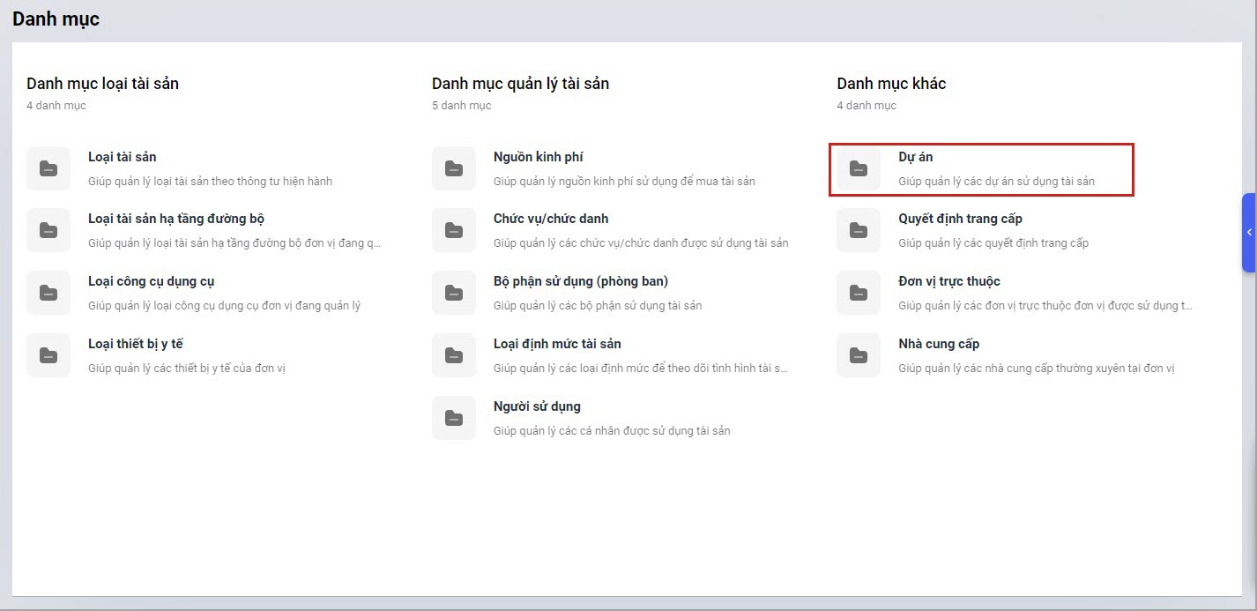Screen dimensions: 1257x611
Task: Open Loại định mức tài sản category
Action: [557, 344]
